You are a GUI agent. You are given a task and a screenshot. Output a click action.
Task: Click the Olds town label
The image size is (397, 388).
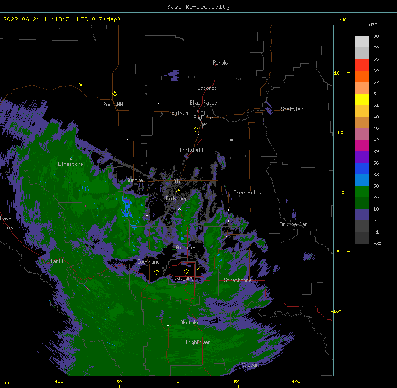click(179, 182)
